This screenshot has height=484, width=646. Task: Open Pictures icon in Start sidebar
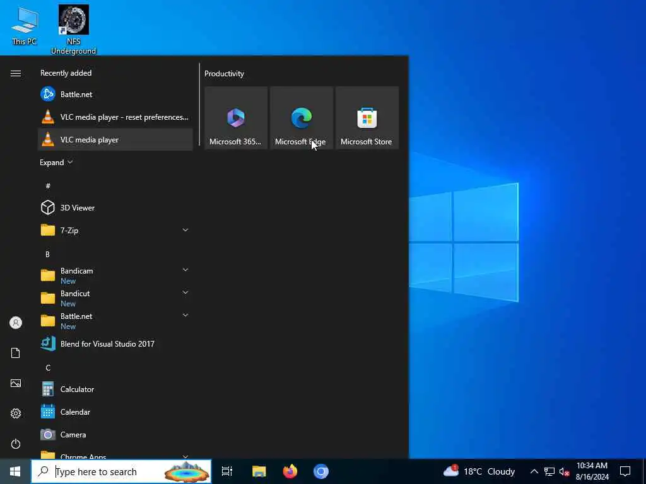coord(16,383)
